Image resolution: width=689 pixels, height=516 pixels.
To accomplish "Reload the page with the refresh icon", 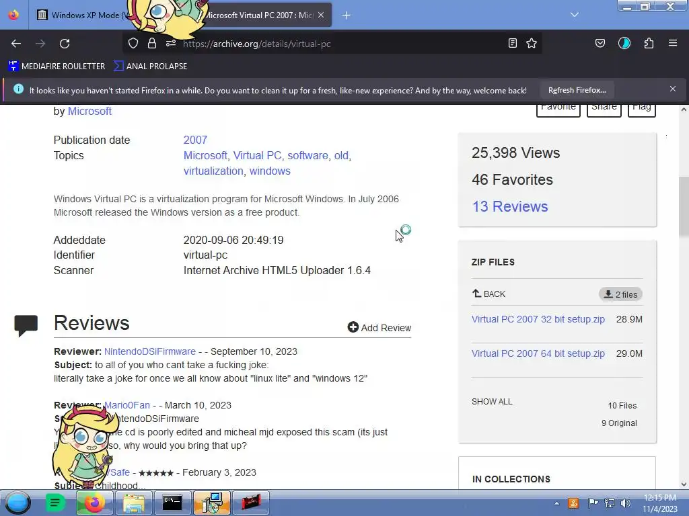I will tap(65, 44).
